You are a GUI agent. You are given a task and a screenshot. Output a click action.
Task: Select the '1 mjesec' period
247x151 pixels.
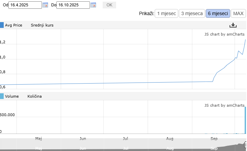(166, 13)
